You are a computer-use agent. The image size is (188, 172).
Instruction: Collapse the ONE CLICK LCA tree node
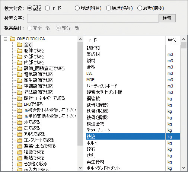point(5,39)
